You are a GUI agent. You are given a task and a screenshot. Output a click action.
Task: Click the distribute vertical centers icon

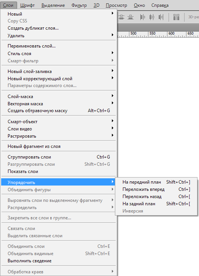pyautogui.click(x=121, y=17)
